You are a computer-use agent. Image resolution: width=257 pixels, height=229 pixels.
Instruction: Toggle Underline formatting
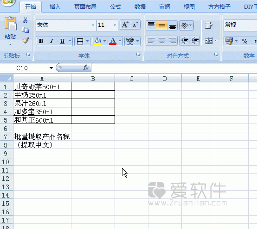(x=62, y=41)
